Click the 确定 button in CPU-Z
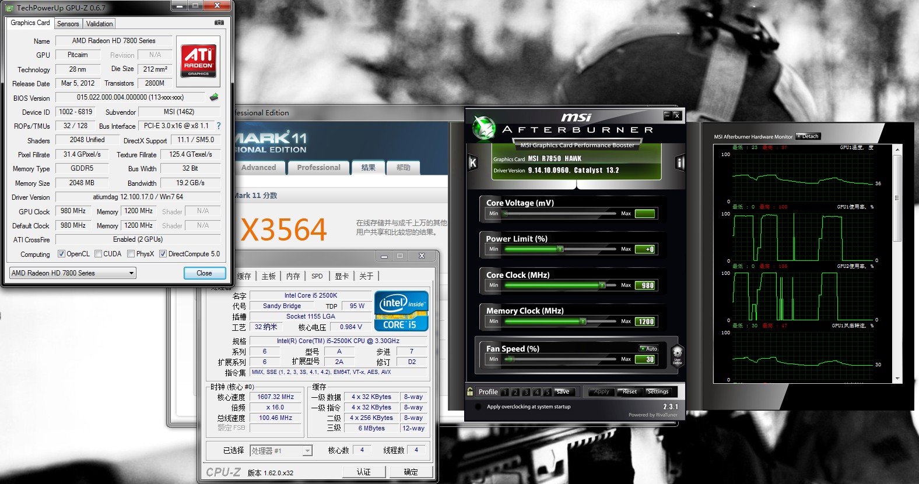Image resolution: width=919 pixels, height=484 pixels. 411,472
